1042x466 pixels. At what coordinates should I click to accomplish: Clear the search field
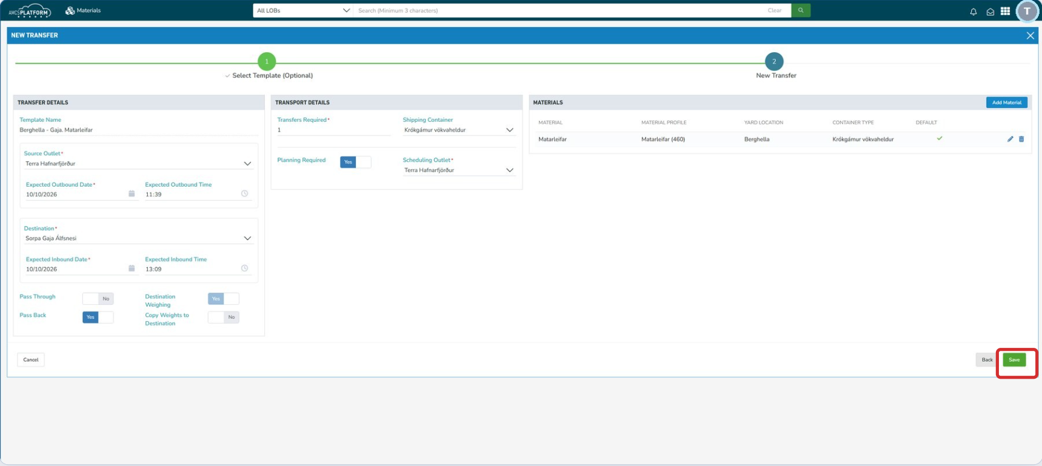(775, 10)
